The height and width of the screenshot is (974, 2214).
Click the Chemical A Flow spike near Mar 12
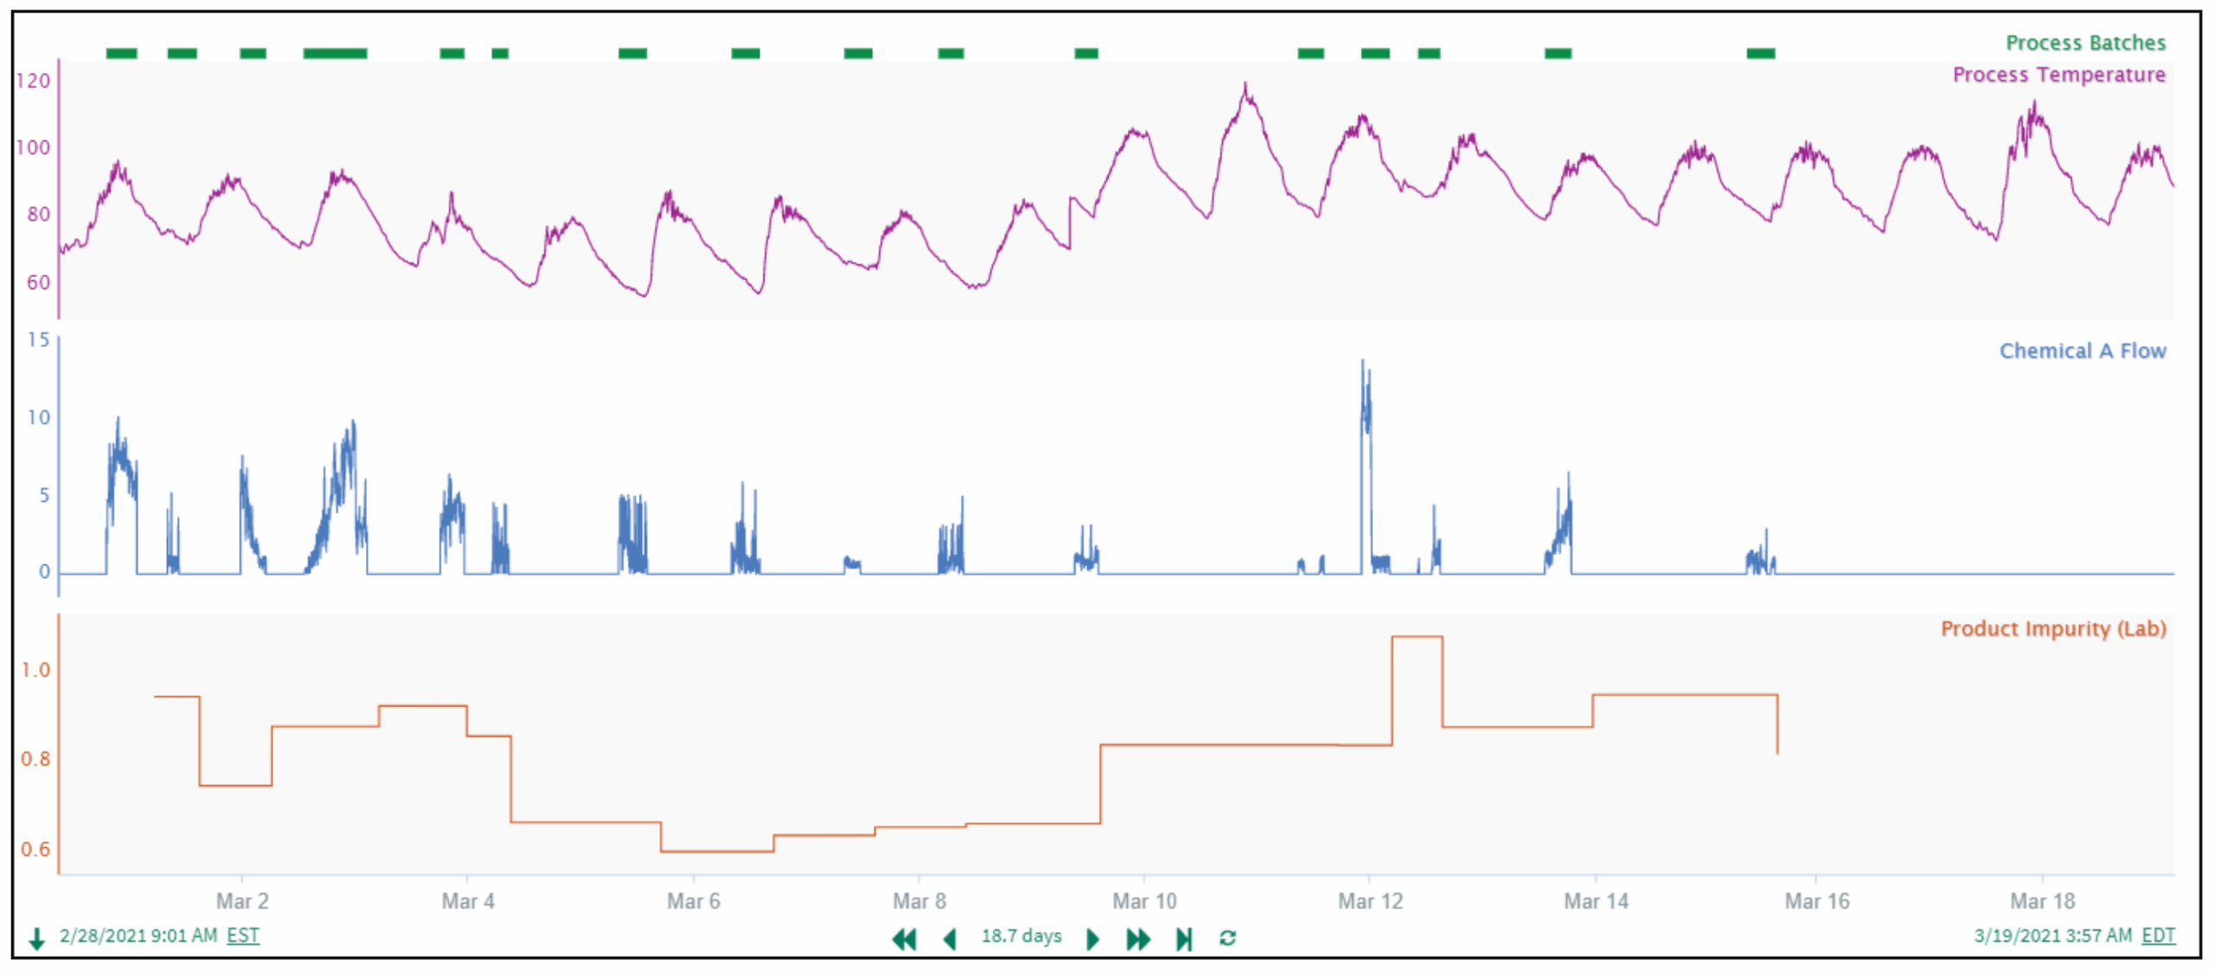[1366, 406]
